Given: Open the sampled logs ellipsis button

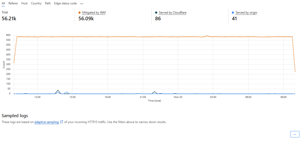Looking at the screenshot, I should (x=295, y=134).
